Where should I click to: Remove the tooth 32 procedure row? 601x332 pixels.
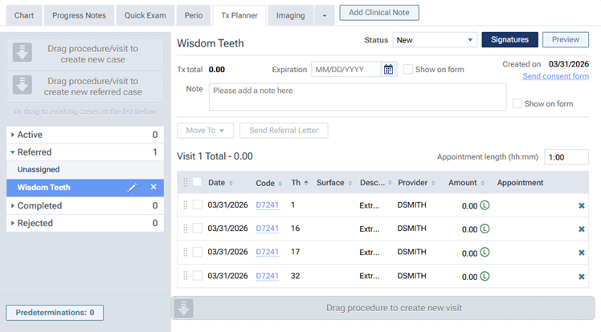[581, 277]
